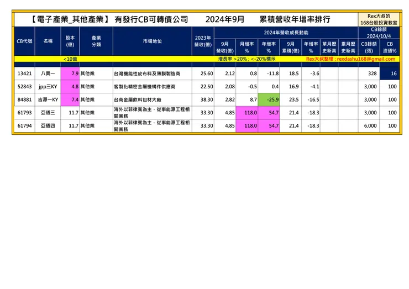Click the green -25.9 growth cell

(269, 99)
